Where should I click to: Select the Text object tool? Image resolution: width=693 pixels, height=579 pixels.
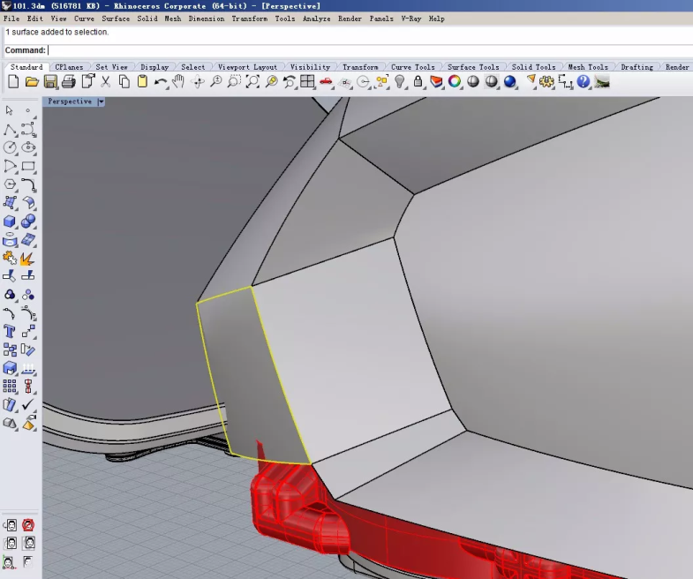point(10,332)
